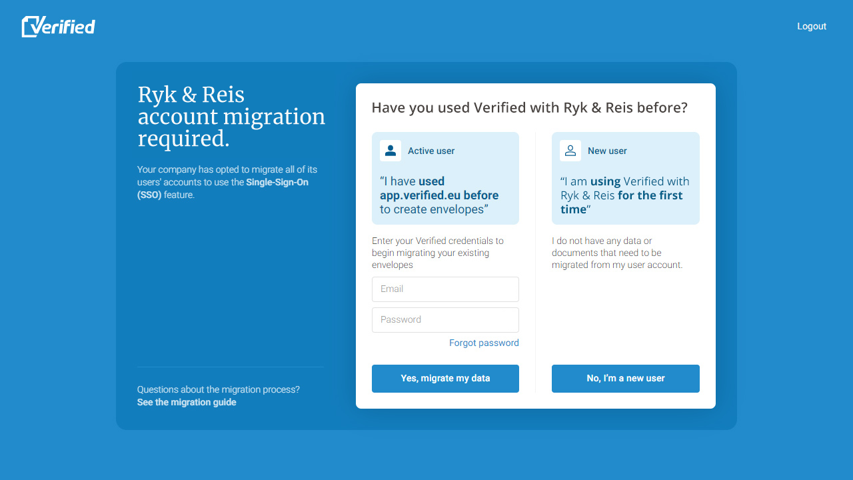Click the No, I'm a new user button

(626, 379)
